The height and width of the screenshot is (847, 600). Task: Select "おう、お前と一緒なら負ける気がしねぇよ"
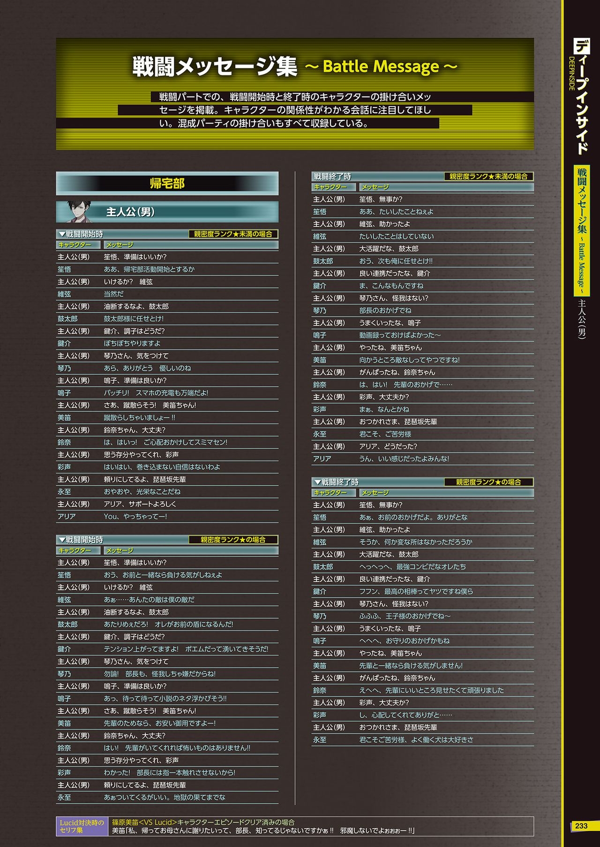coord(163,575)
